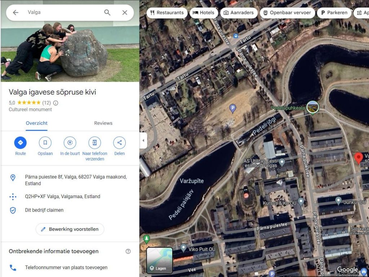Screen dimensions: 369x277
Task: Click the search magnifier icon
Action: 107,13
